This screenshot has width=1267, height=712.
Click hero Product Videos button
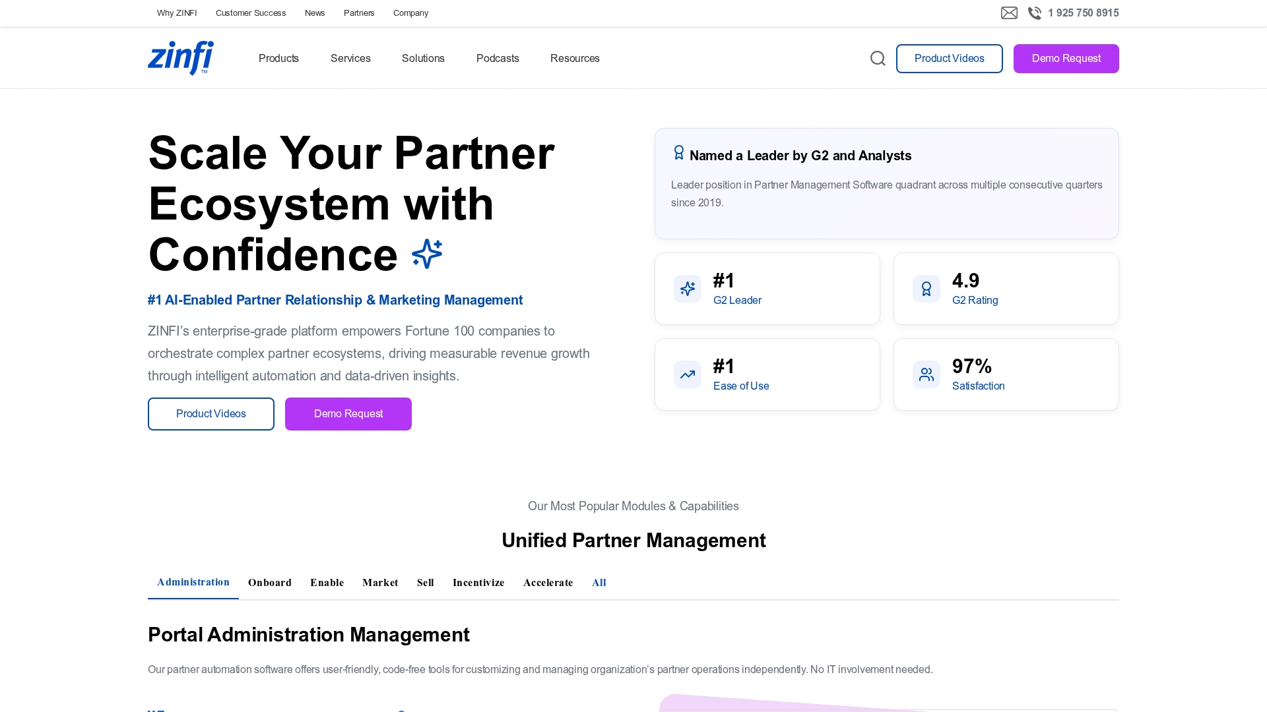click(211, 414)
